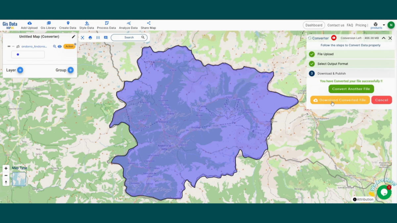Open the measure tool on the map toolbar
This screenshot has width=397, height=223.
point(98,37)
